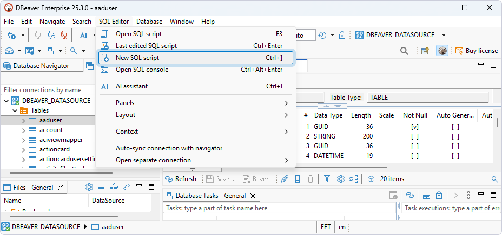Expand Open separate connection submenu
502x235 pixels.
pos(196,160)
